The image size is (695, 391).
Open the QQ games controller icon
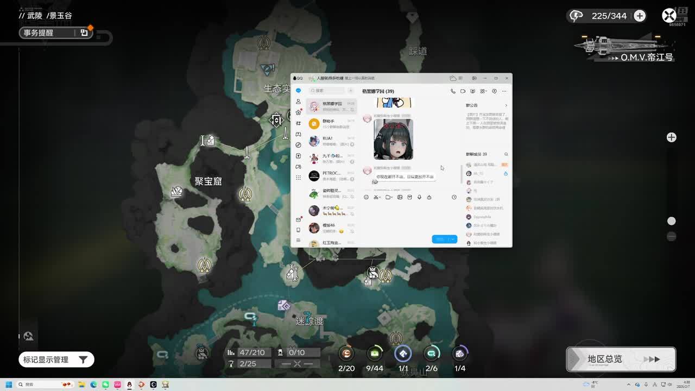pos(298,134)
